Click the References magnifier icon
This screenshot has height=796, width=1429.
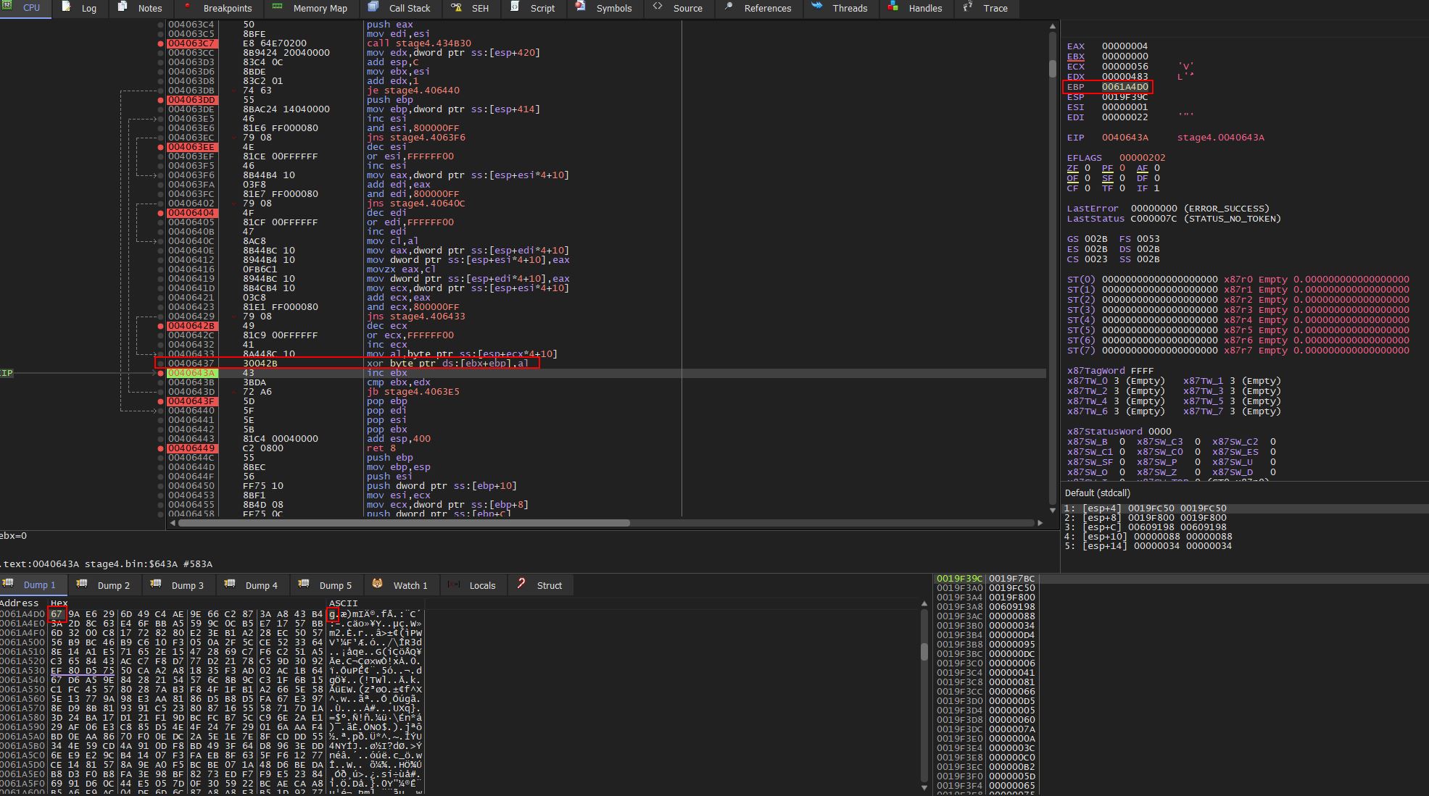point(729,7)
